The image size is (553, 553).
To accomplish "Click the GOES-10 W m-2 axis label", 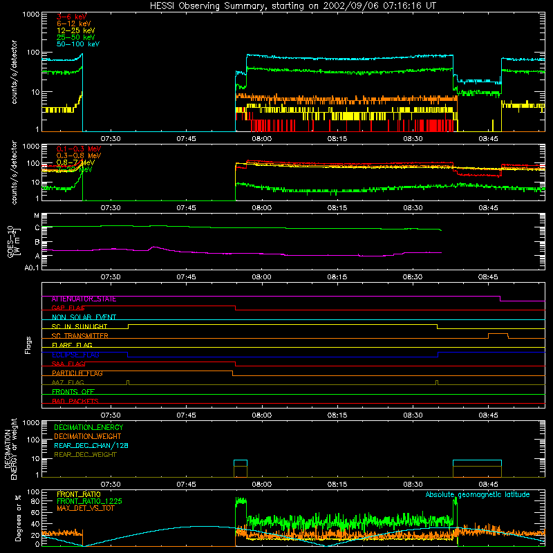I will 13,243.
